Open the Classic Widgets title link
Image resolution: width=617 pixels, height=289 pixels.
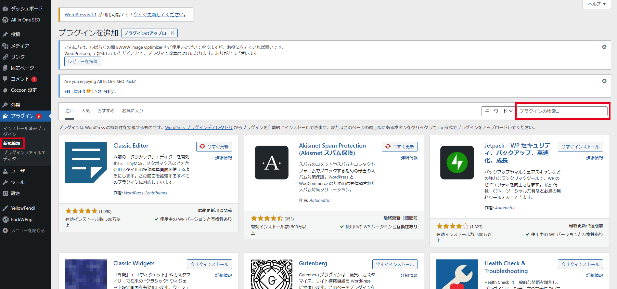[134, 263]
